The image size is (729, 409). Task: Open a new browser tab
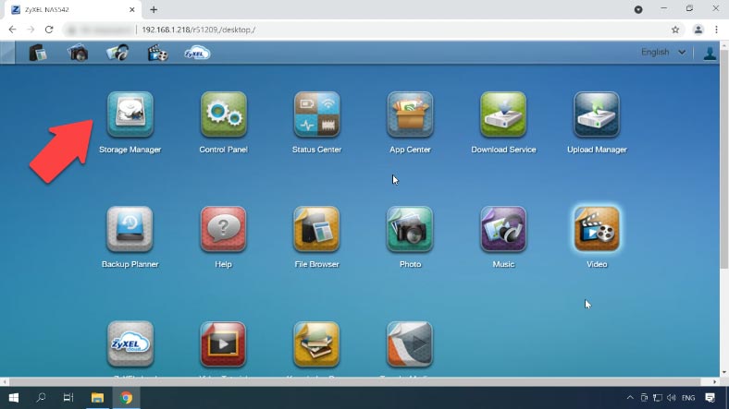click(x=154, y=9)
